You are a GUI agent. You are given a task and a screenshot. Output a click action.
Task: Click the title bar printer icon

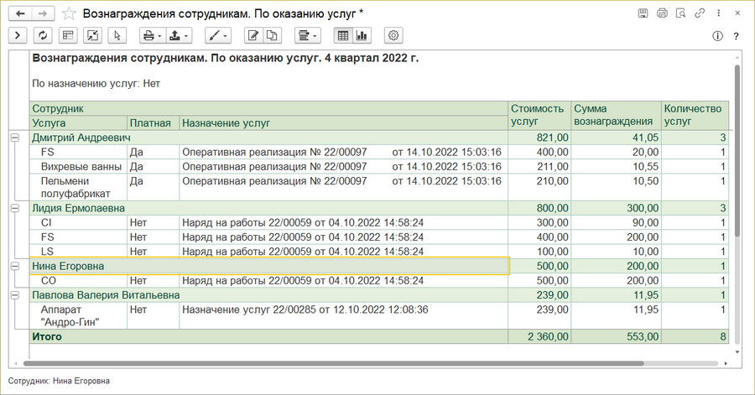click(x=662, y=13)
